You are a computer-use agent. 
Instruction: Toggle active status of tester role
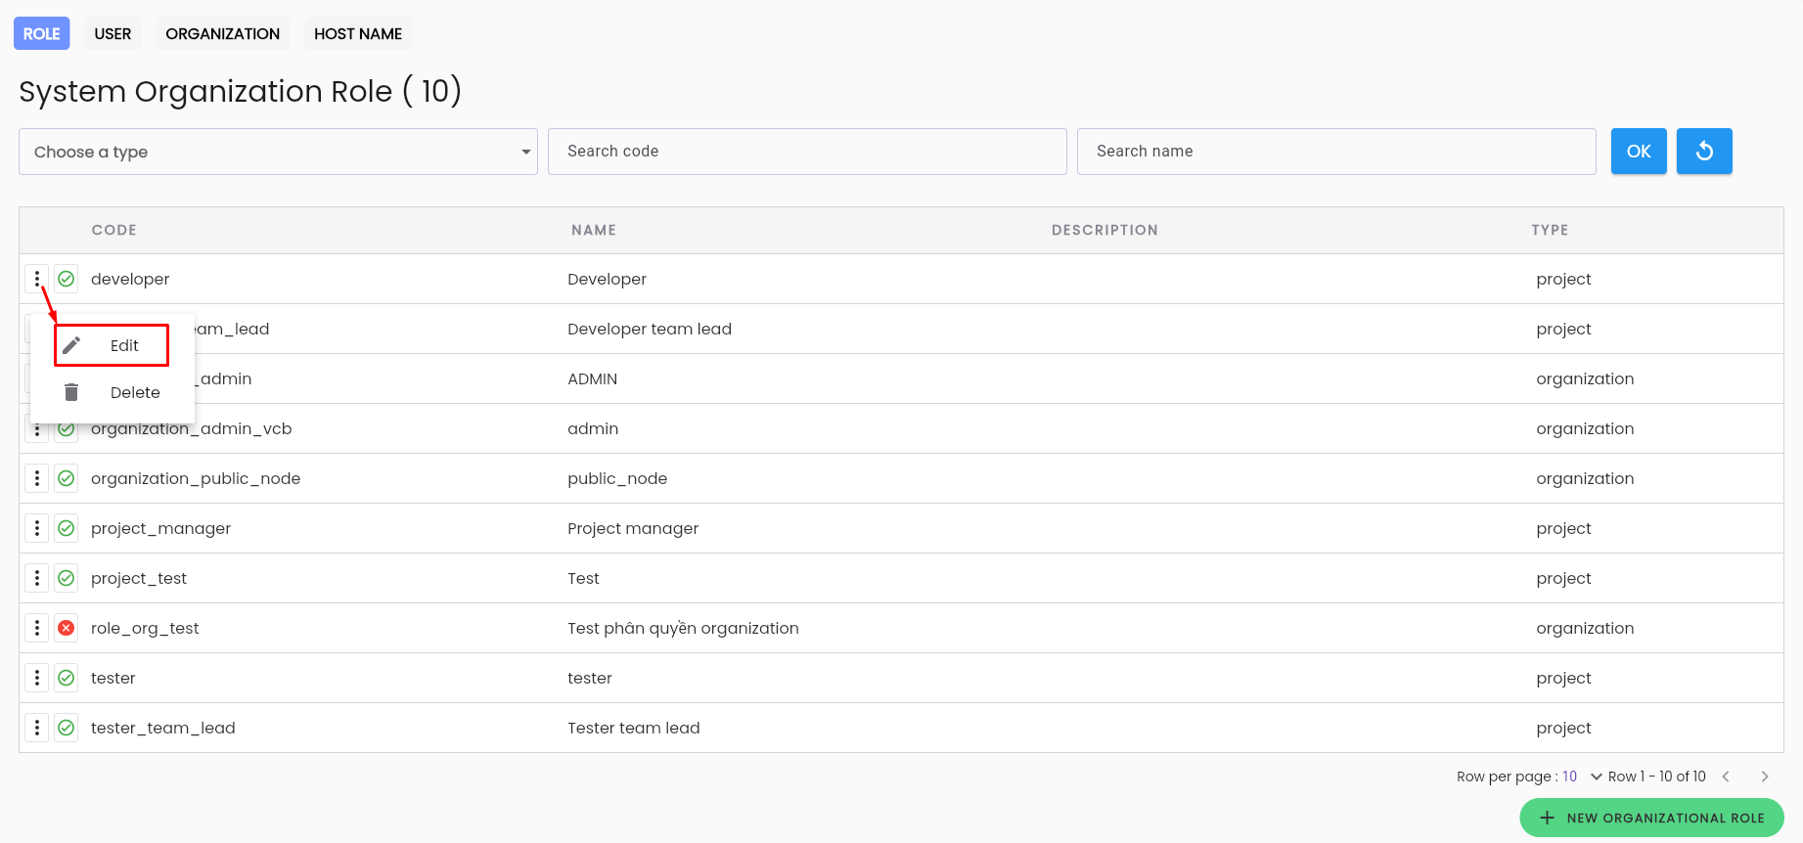(x=67, y=678)
